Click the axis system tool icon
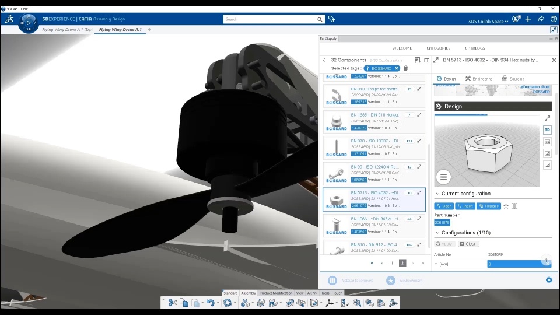 329,303
